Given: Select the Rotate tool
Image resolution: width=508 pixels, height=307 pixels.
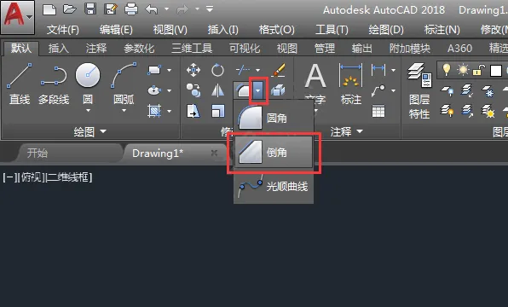Looking at the screenshot, I should point(217,70).
